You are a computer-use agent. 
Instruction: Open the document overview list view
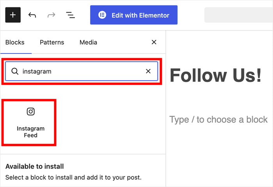[x=71, y=15]
